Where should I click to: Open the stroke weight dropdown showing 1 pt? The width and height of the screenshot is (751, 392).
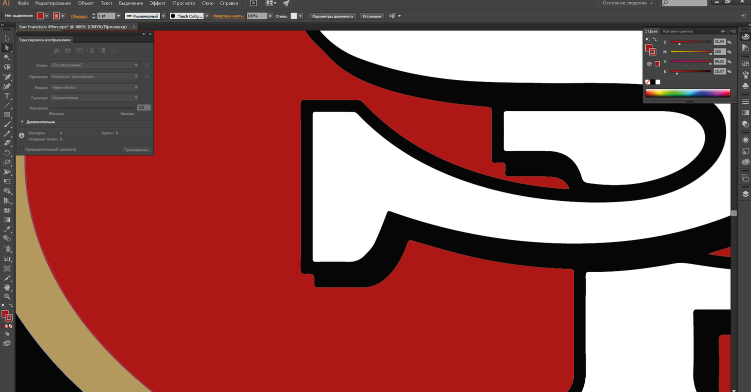tap(119, 16)
